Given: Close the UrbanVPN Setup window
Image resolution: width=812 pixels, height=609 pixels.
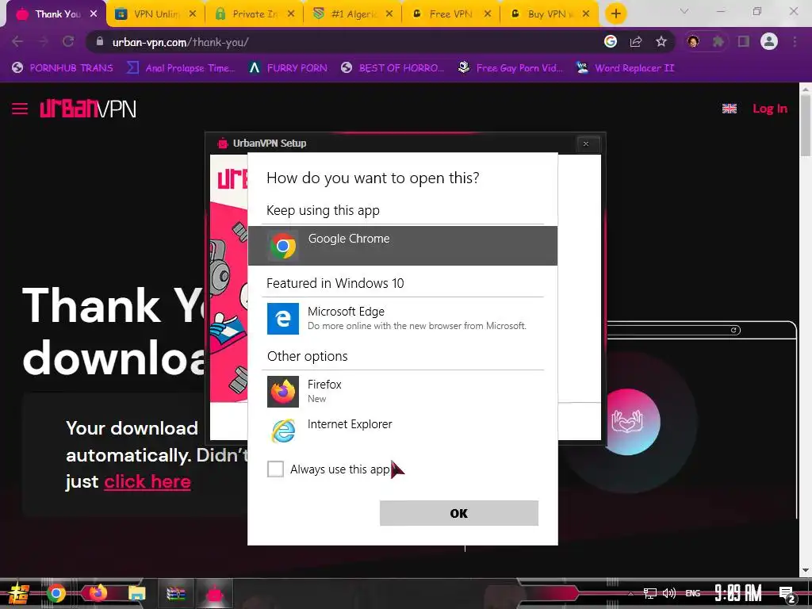Looking at the screenshot, I should 586,144.
